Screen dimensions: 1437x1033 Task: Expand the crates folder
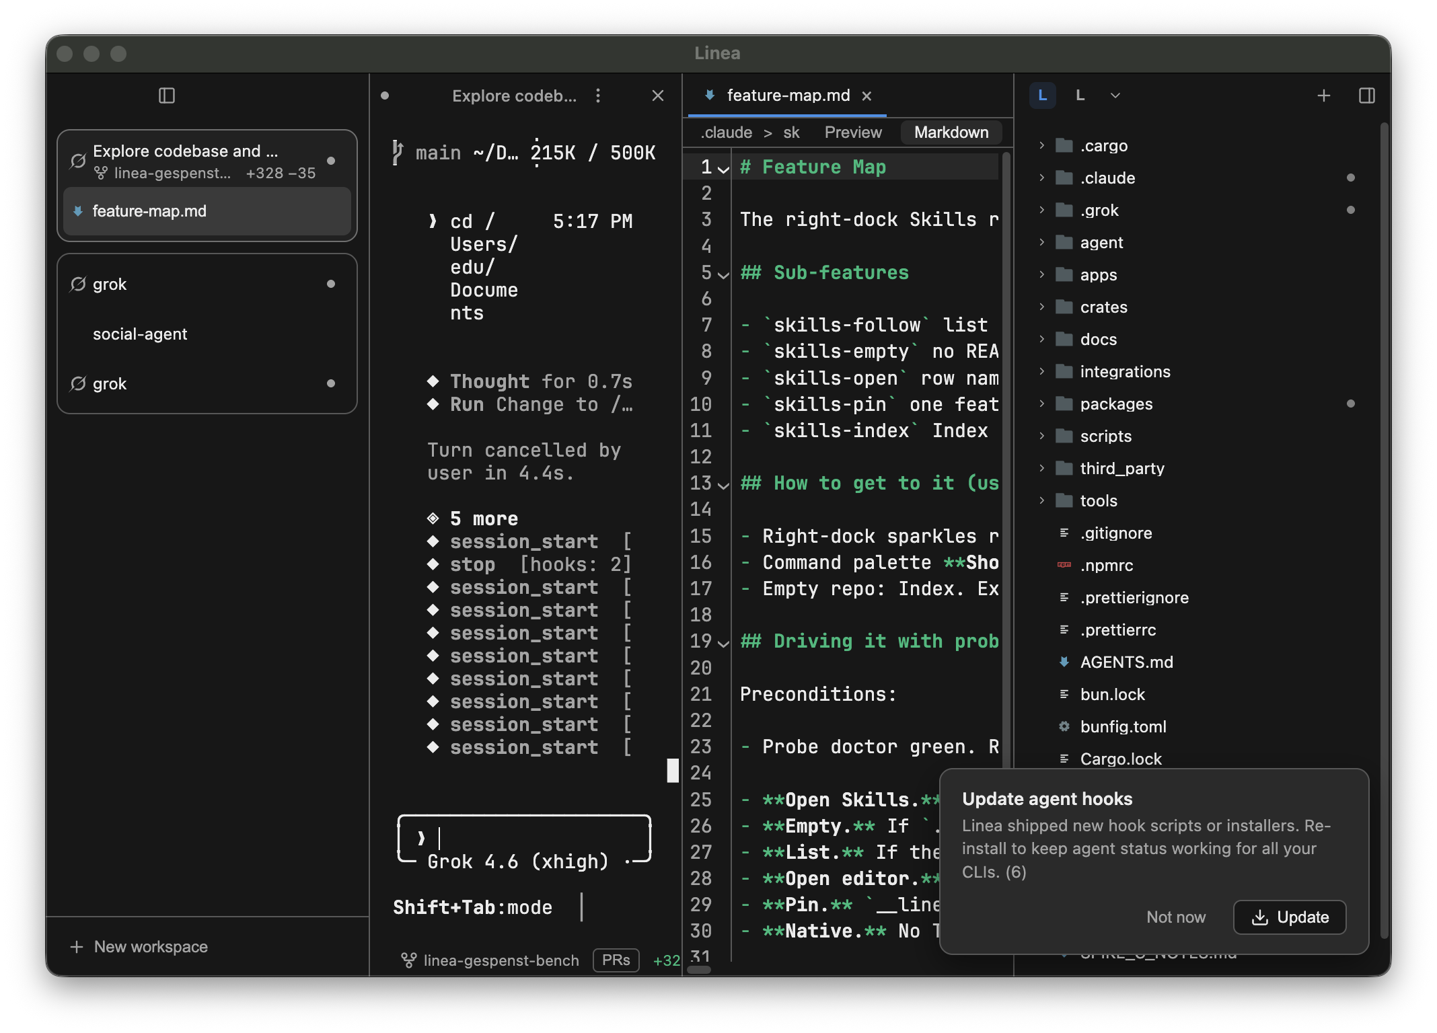tap(1041, 307)
